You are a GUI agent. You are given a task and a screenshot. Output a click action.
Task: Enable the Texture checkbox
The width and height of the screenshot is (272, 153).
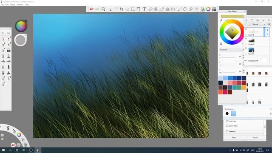click(x=227, y=131)
